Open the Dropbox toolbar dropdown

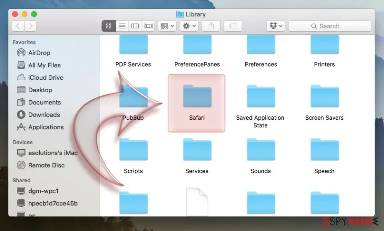tap(276, 26)
